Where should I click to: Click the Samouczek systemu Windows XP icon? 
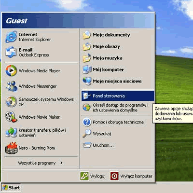tap(11, 101)
